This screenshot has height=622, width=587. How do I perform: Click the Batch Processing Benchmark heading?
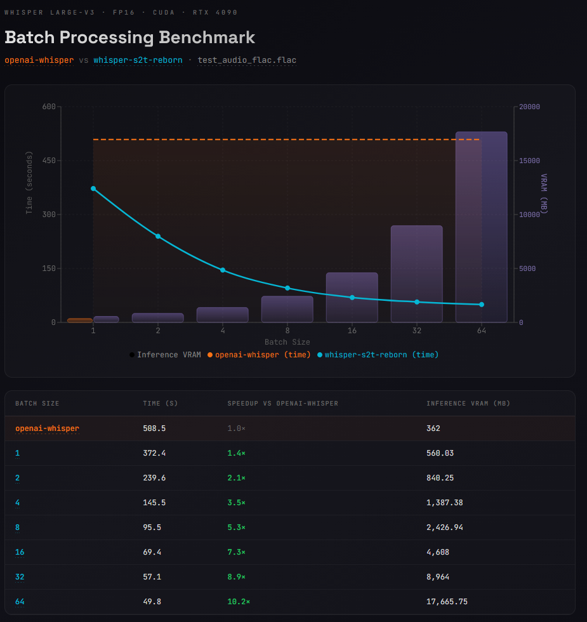129,37
